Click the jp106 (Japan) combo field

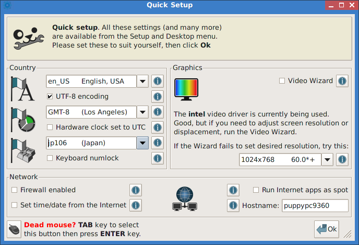pyautogui.click(x=91, y=143)
